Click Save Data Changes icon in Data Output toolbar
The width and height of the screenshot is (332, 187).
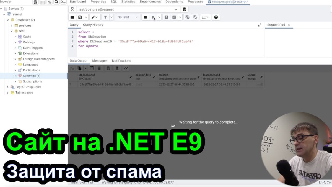point(108,68)
